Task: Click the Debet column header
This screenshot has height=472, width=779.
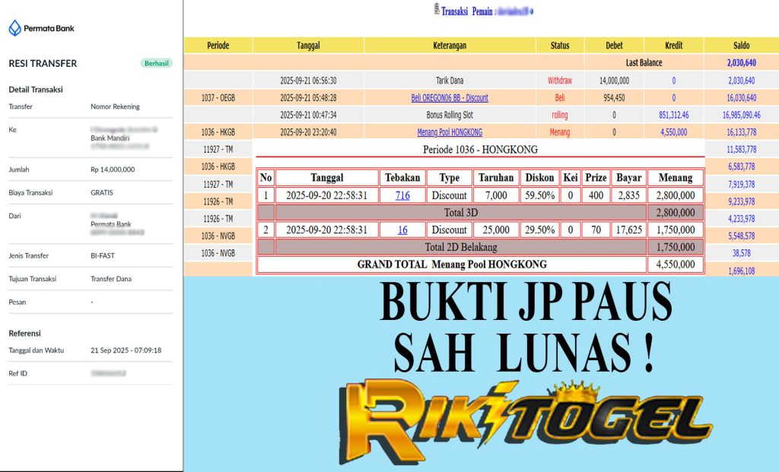Action: 614,46
